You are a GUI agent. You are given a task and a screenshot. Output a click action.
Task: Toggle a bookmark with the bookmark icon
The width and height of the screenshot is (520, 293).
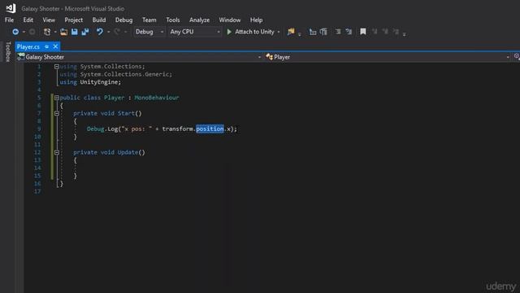point(363,32)
